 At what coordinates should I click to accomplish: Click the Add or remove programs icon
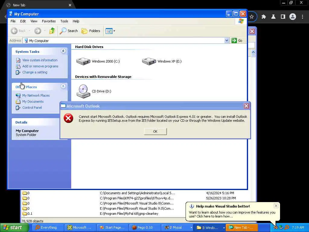click(18, 66)
